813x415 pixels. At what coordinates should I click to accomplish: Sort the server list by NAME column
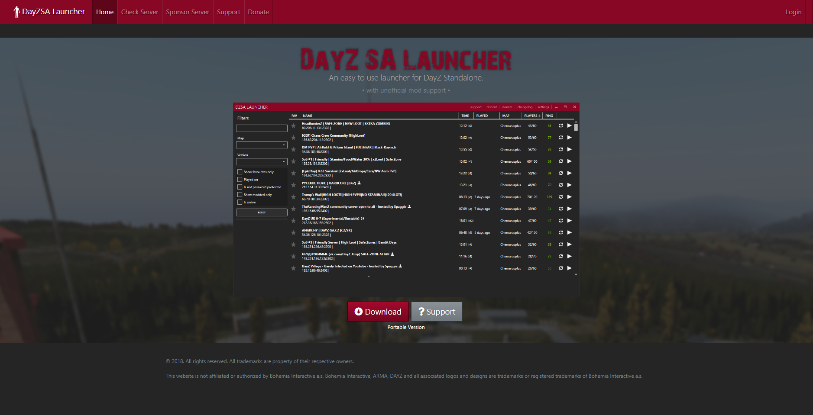(x=308, y=116)
